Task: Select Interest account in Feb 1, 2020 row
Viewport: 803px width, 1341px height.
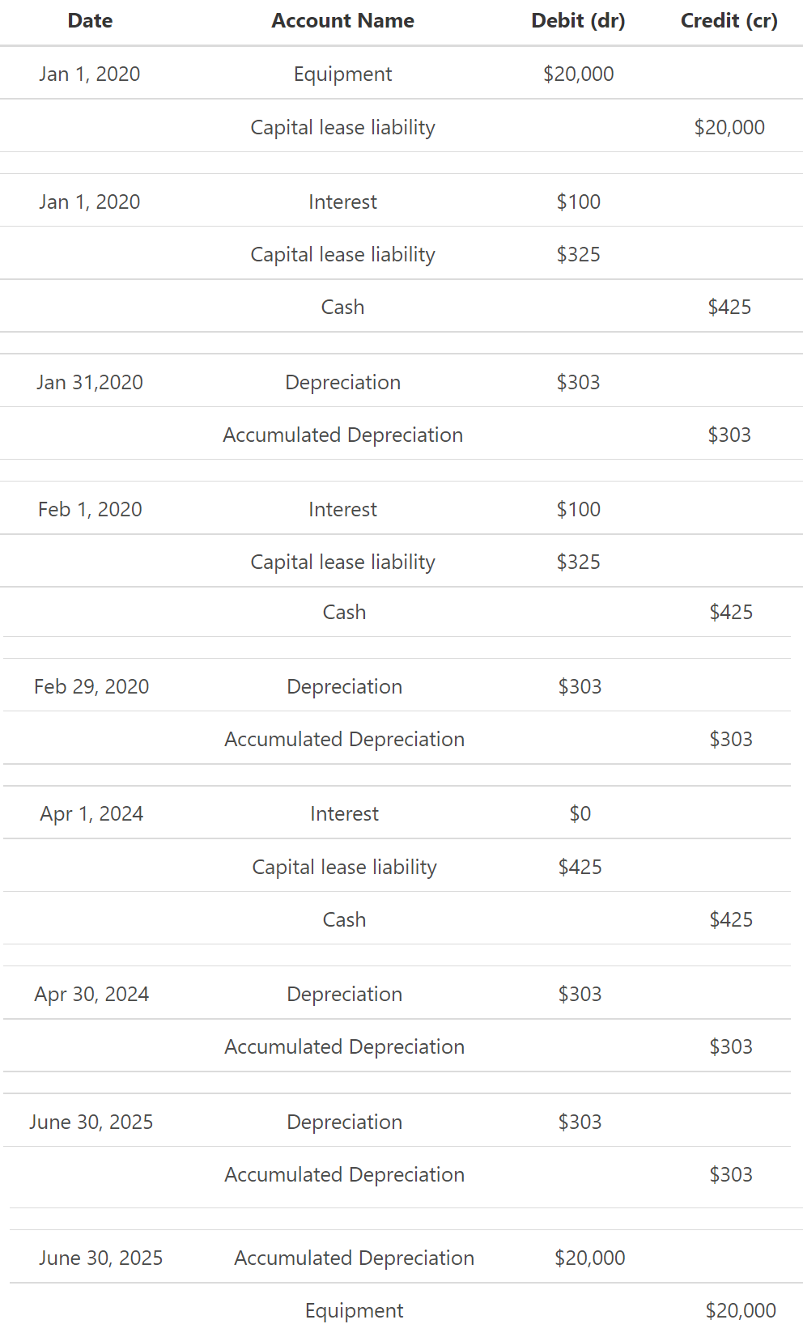Action: click(342, 509)
